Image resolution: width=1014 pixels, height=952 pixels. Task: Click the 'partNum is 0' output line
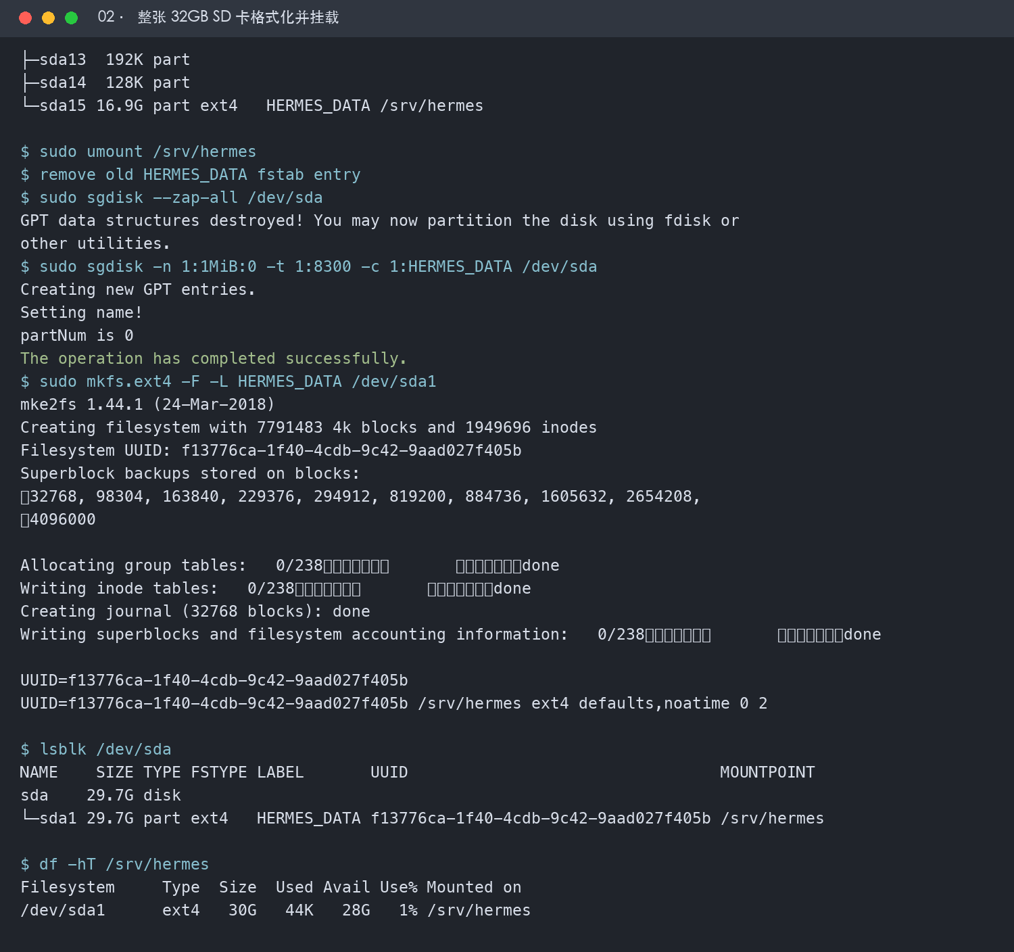(77, 335)
